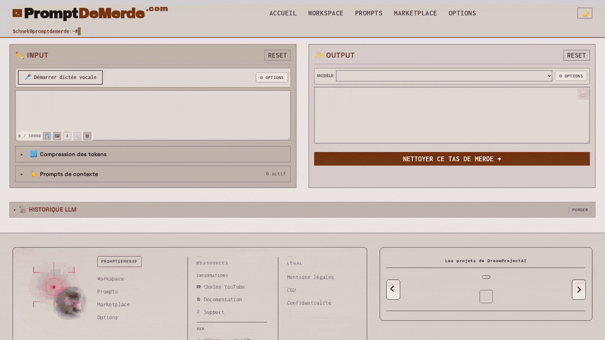The image size is (605, 340).
Task: Open the ACCUEIL menu item
Action: click(x=283, y=13)
